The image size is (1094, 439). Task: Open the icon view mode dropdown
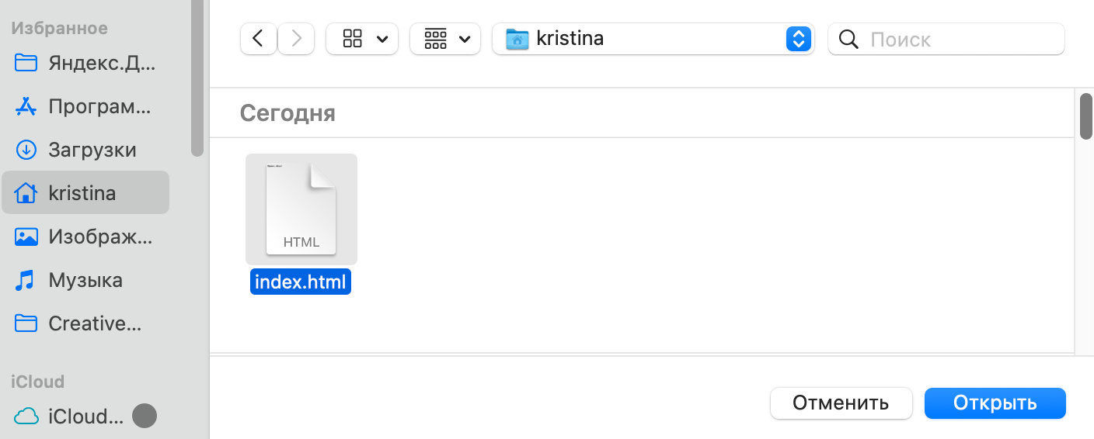pyautogui.click(x=362, y=39)
